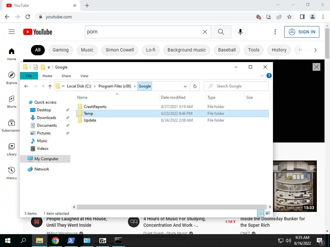
Task: Click the Explorer horizontal scrollbar
Action: pyautogui.click(x=171, y=207)
